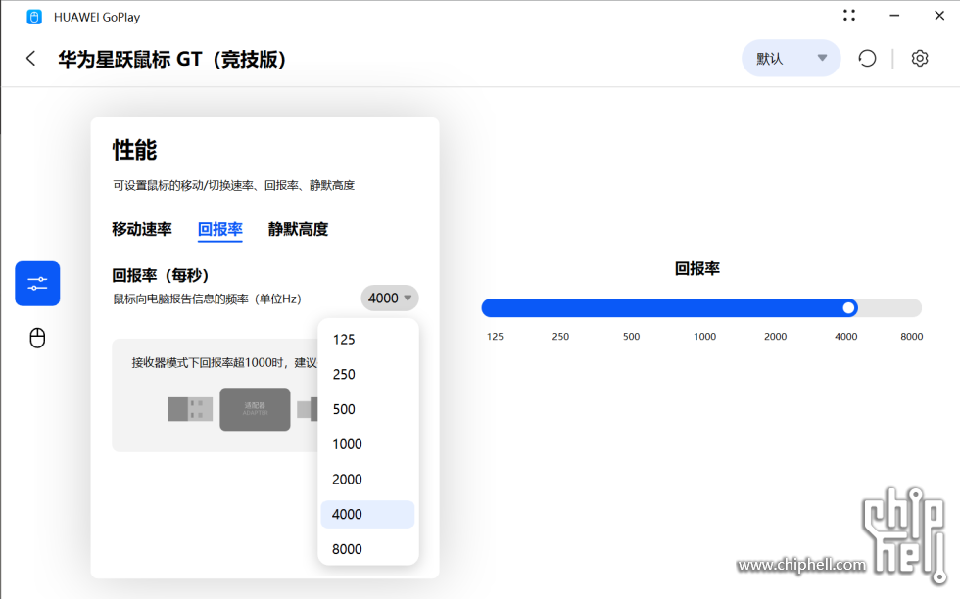The image size is (960, 599).
Task: Click the 回报率 title above the slider
Action: click(697, 268)
